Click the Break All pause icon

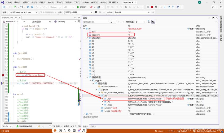[x=148, y=7]
